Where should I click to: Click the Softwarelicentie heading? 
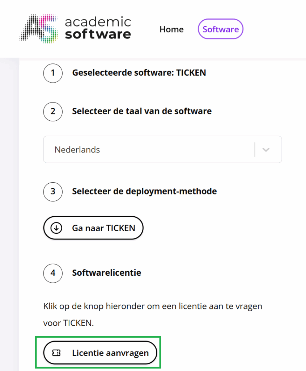pos(106,273)
